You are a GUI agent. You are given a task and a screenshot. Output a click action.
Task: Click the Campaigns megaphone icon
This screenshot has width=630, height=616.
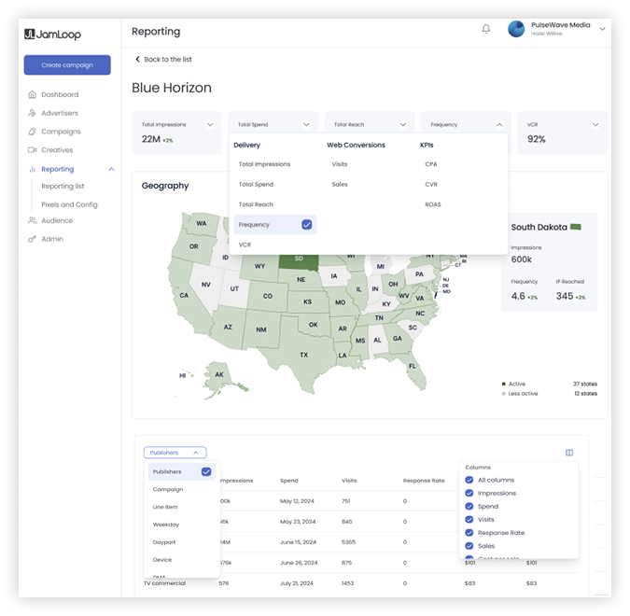click(32, 132)
